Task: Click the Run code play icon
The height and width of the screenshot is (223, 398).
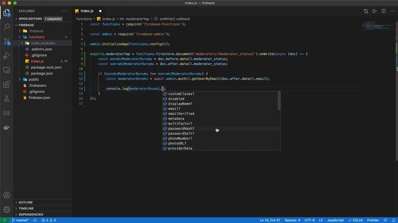Action: tap(374, 11)
